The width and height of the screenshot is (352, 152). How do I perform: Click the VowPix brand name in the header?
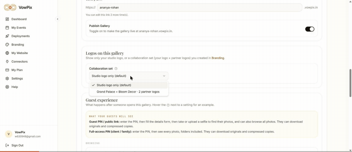click(25, 7)
